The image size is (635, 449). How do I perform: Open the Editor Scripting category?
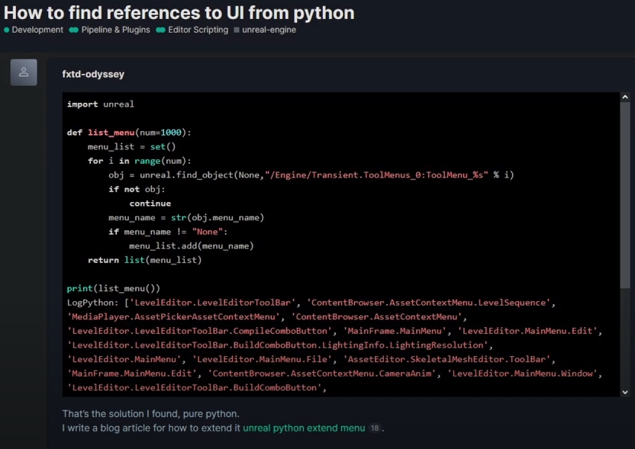[x=192, y=30]
